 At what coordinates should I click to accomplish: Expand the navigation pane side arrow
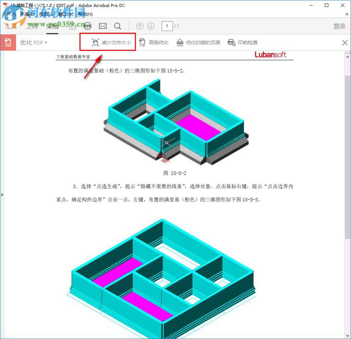(3, 195)
